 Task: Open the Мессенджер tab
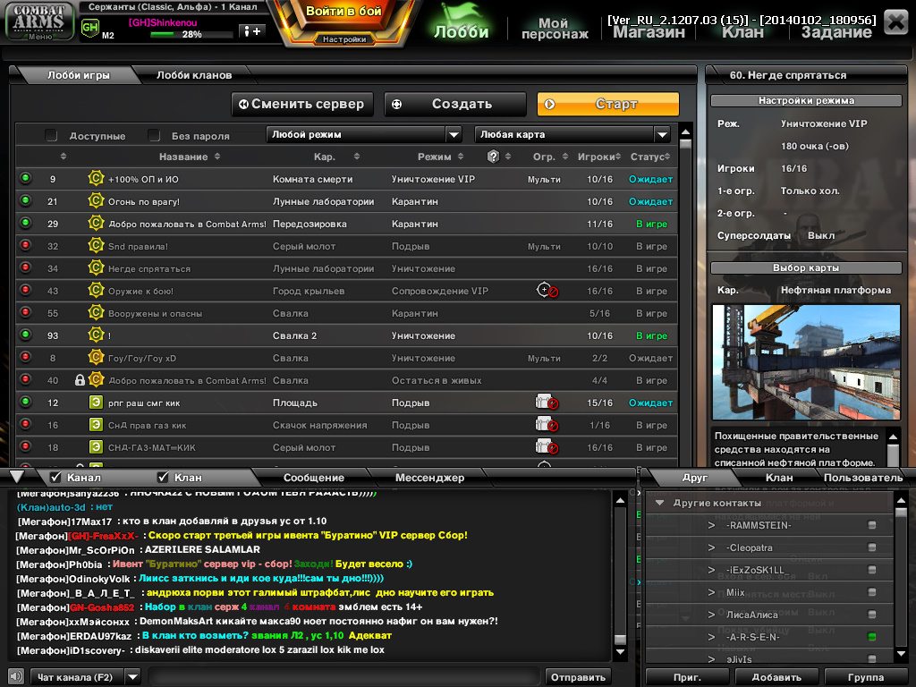pos(429,478)
